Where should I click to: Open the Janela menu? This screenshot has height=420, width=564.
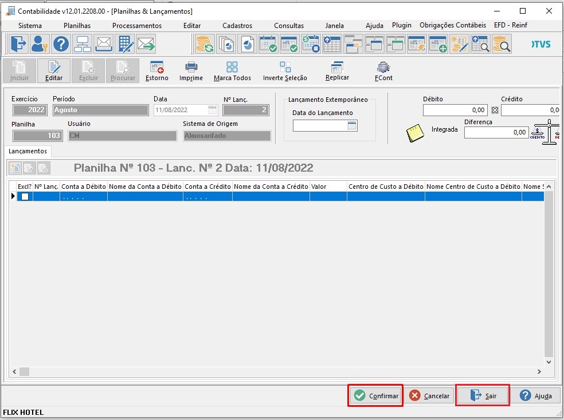pyautogui.click(x=335, y=26)
